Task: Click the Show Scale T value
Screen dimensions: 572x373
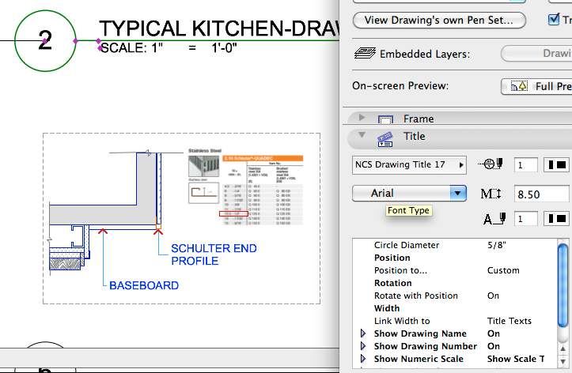Action: 516,359
